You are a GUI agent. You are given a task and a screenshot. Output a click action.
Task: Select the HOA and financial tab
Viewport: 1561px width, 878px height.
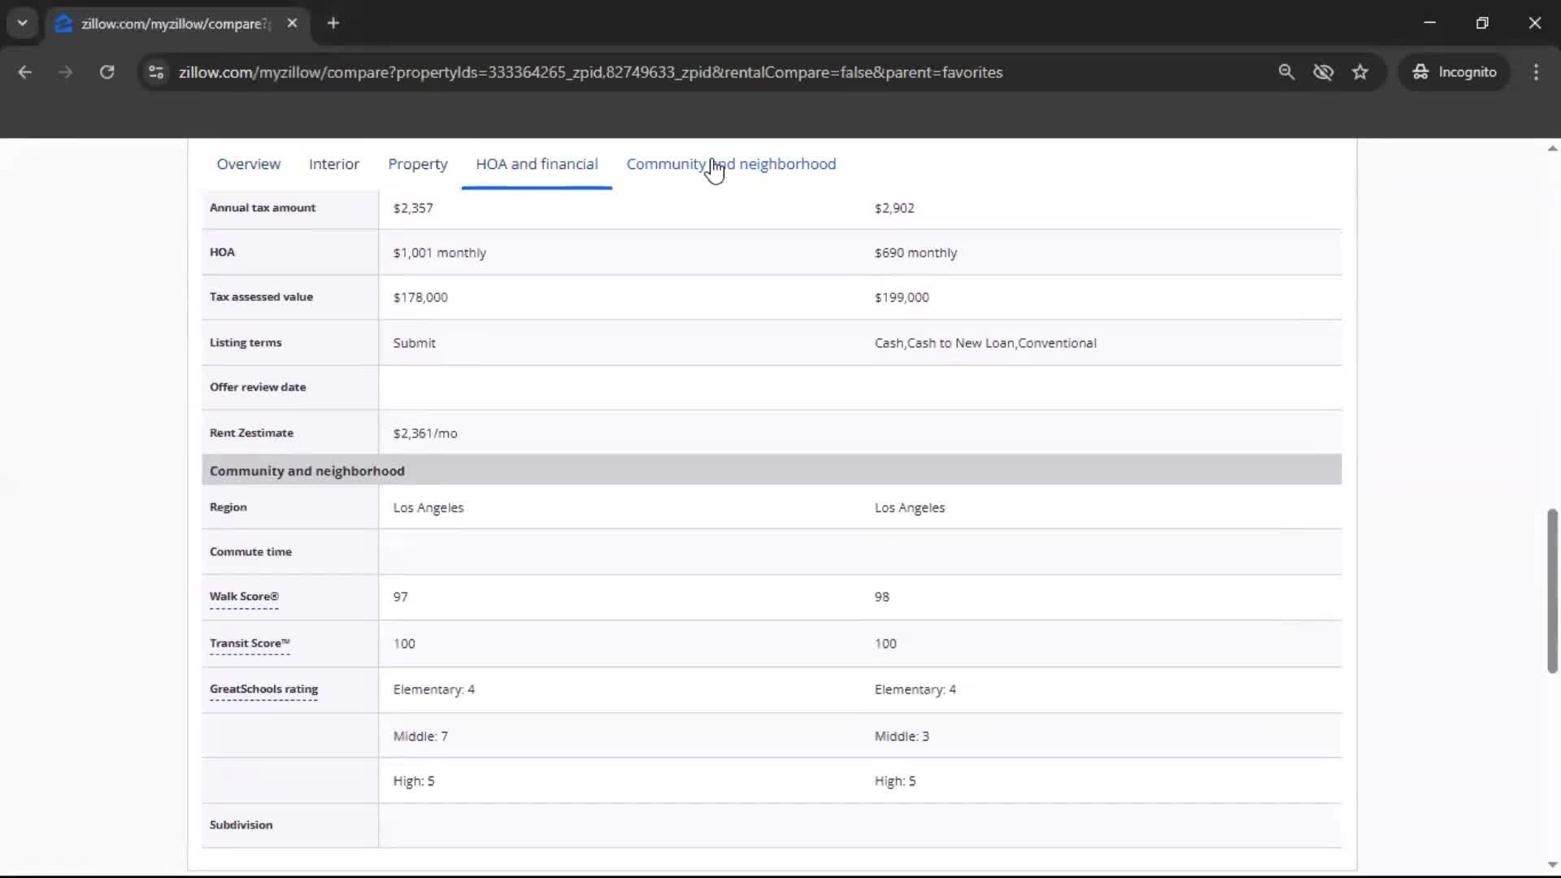point(537,164)
